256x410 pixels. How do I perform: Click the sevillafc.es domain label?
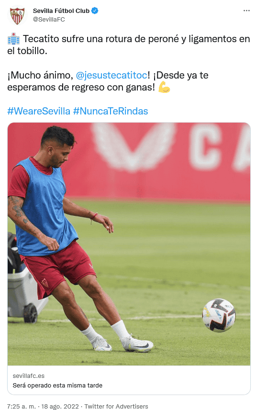[29, 376]
